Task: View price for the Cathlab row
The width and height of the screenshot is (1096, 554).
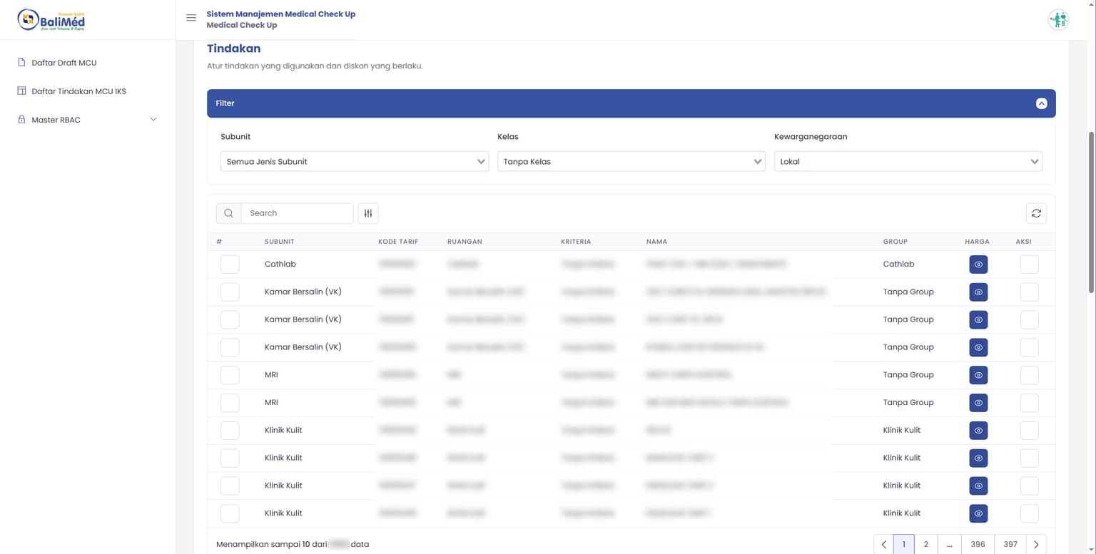Action: tap(978, 265)
